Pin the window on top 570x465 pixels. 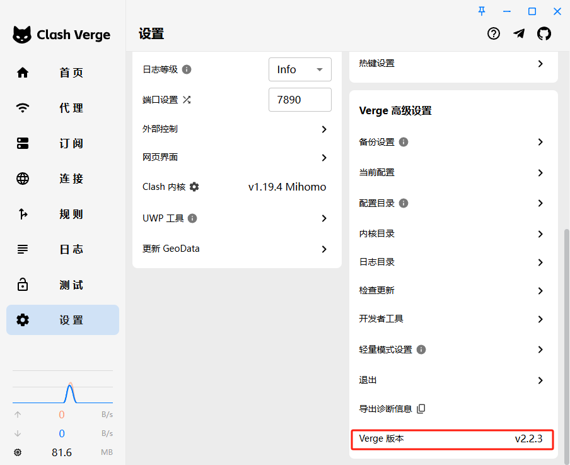click(482, 11)
